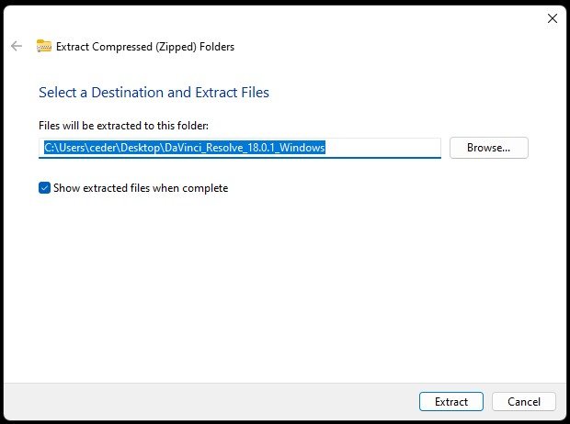Open the Browse... folder picker
Viewport: 570px width, 424px height.
pos(488,148)
